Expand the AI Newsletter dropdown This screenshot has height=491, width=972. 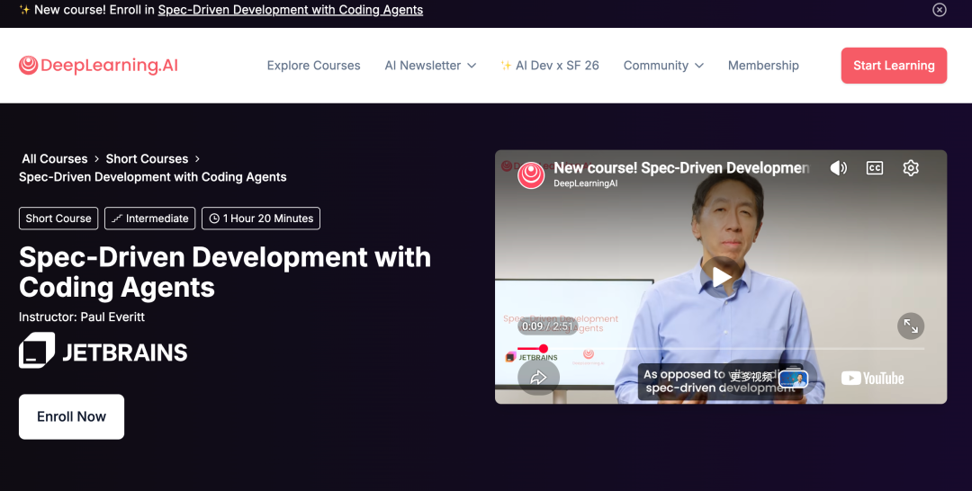(430, 66)
